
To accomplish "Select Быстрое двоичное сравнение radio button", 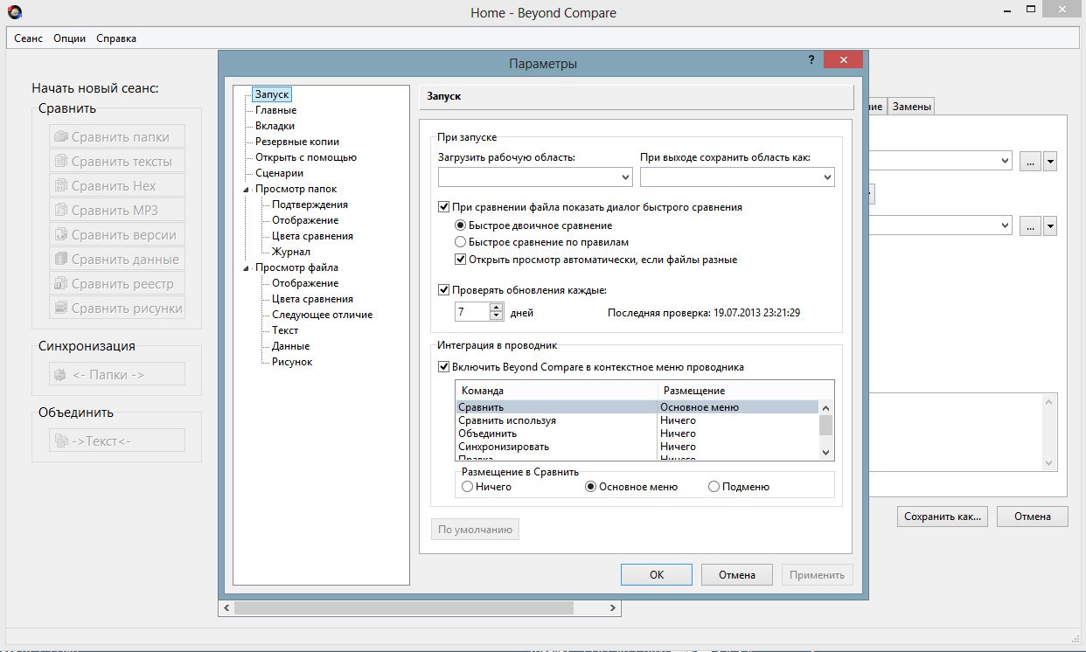I will pos(461,225).
